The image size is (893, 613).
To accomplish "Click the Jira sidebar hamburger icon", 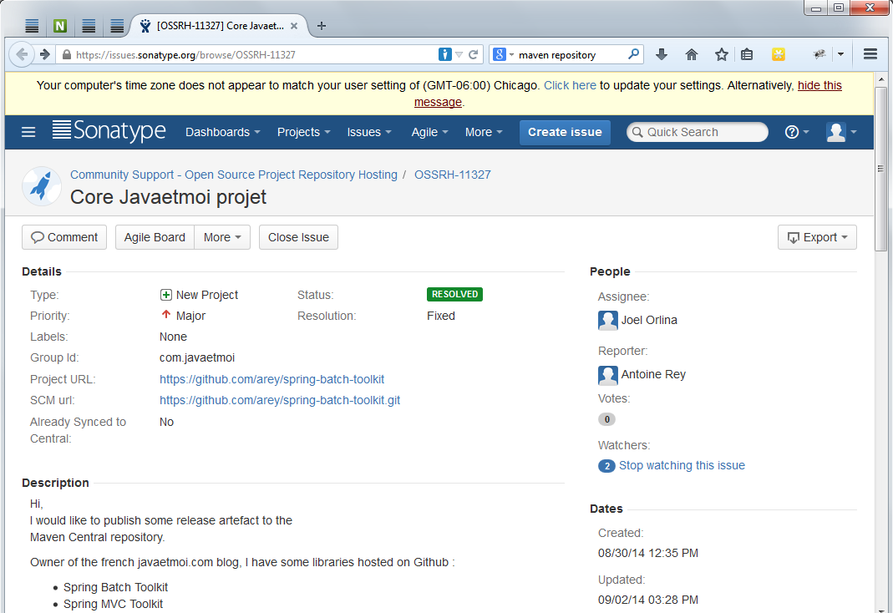I will click(x=28, y=132).
